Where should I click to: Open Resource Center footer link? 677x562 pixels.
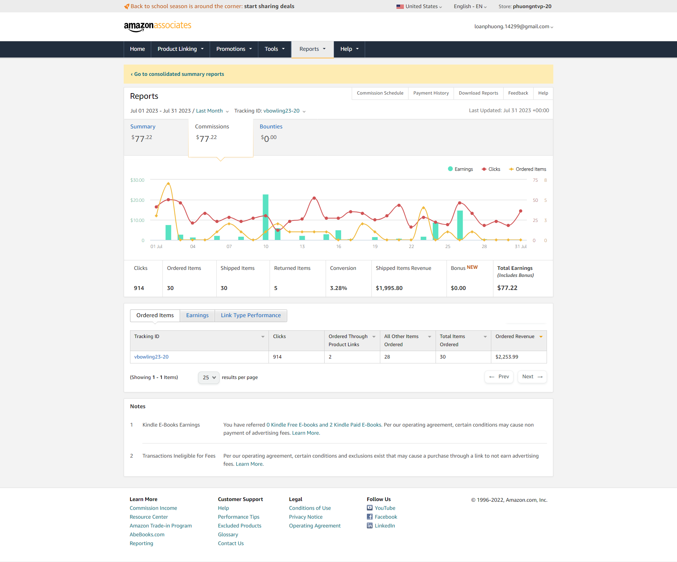pos(149,517)
